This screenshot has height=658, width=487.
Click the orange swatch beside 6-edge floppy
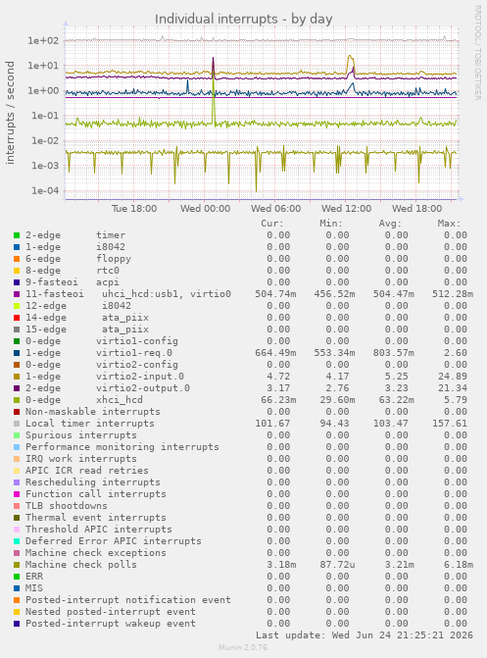17,259
